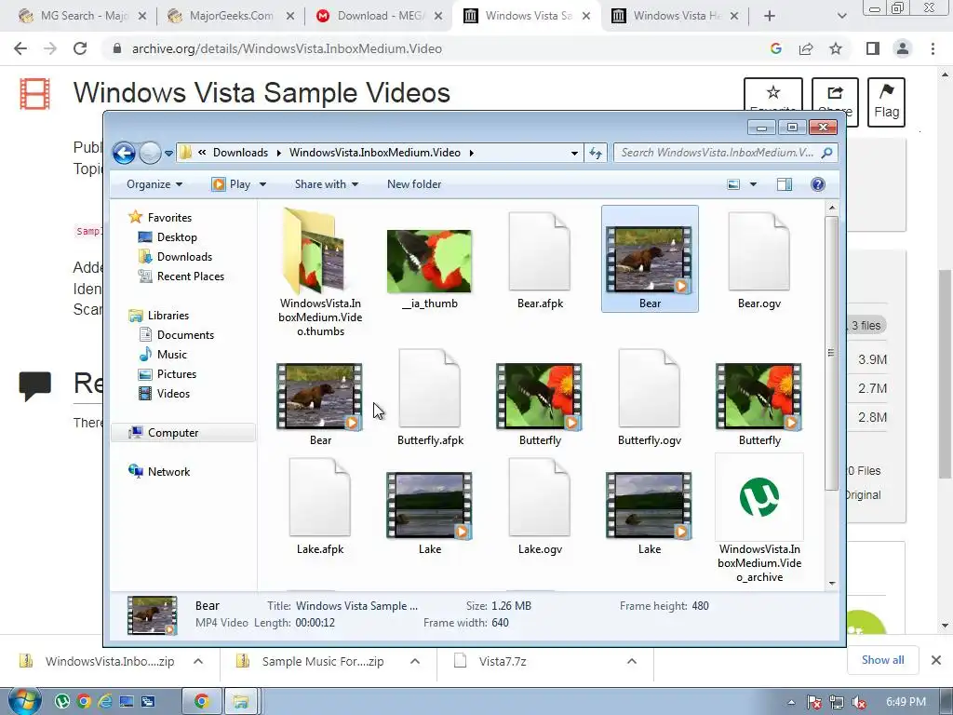Open Chrome three-dot menu
The width and height of the screenshot is (953, 715).
click(933, 48)
